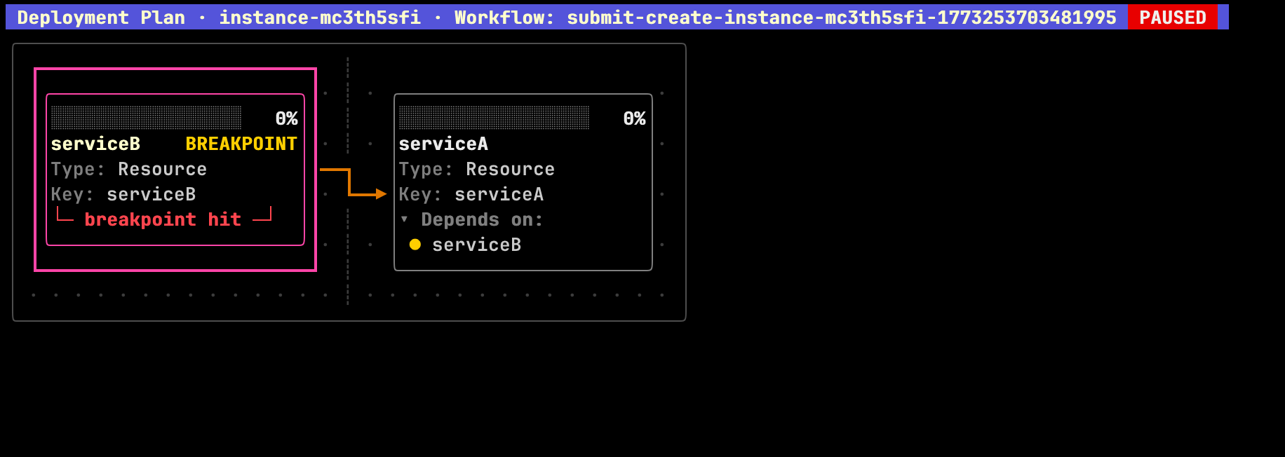
Task: Click the Key: serviceA row
Action: pos(471,194)
